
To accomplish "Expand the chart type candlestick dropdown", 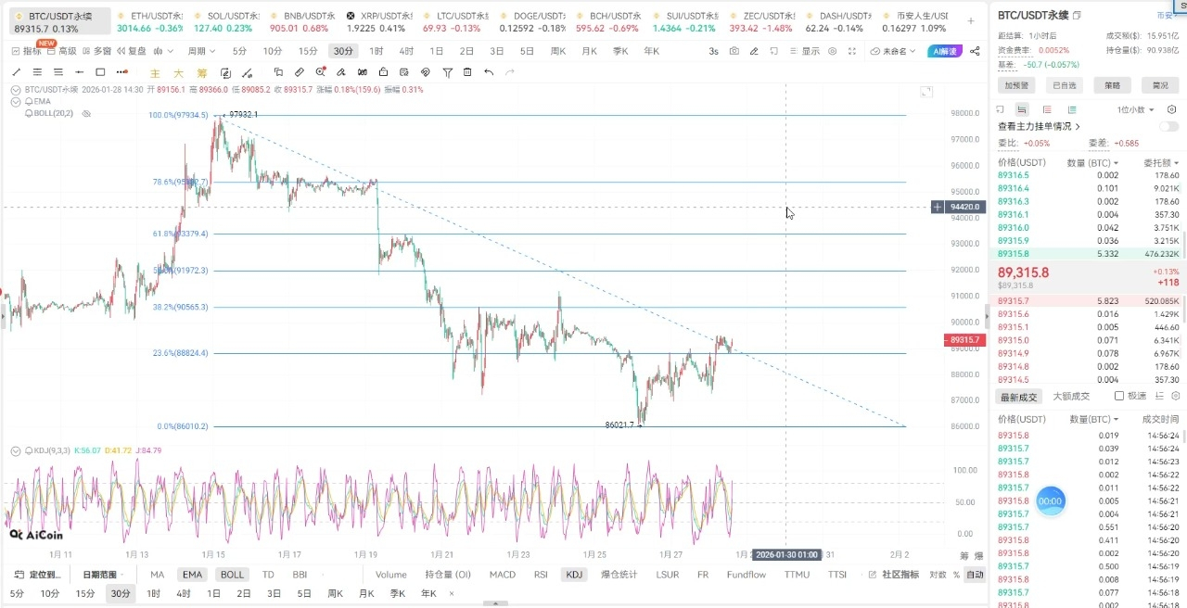I will pos(165,51).
